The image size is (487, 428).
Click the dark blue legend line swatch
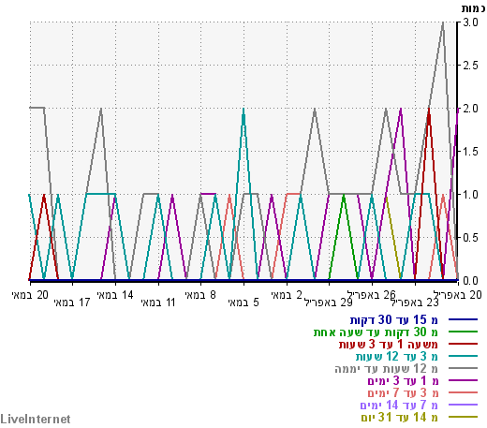point(463,319)
